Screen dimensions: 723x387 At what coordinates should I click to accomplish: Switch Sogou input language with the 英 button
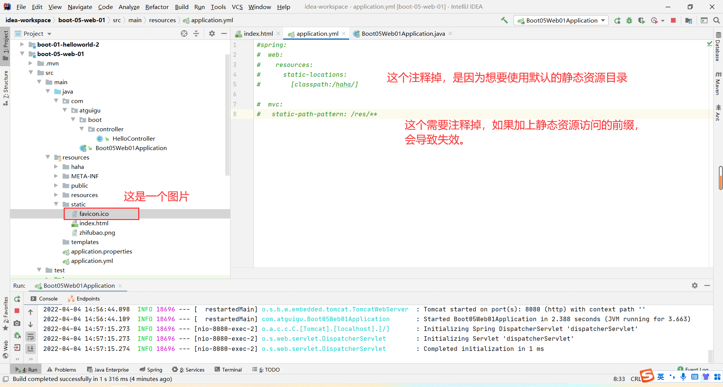[661, 376]
